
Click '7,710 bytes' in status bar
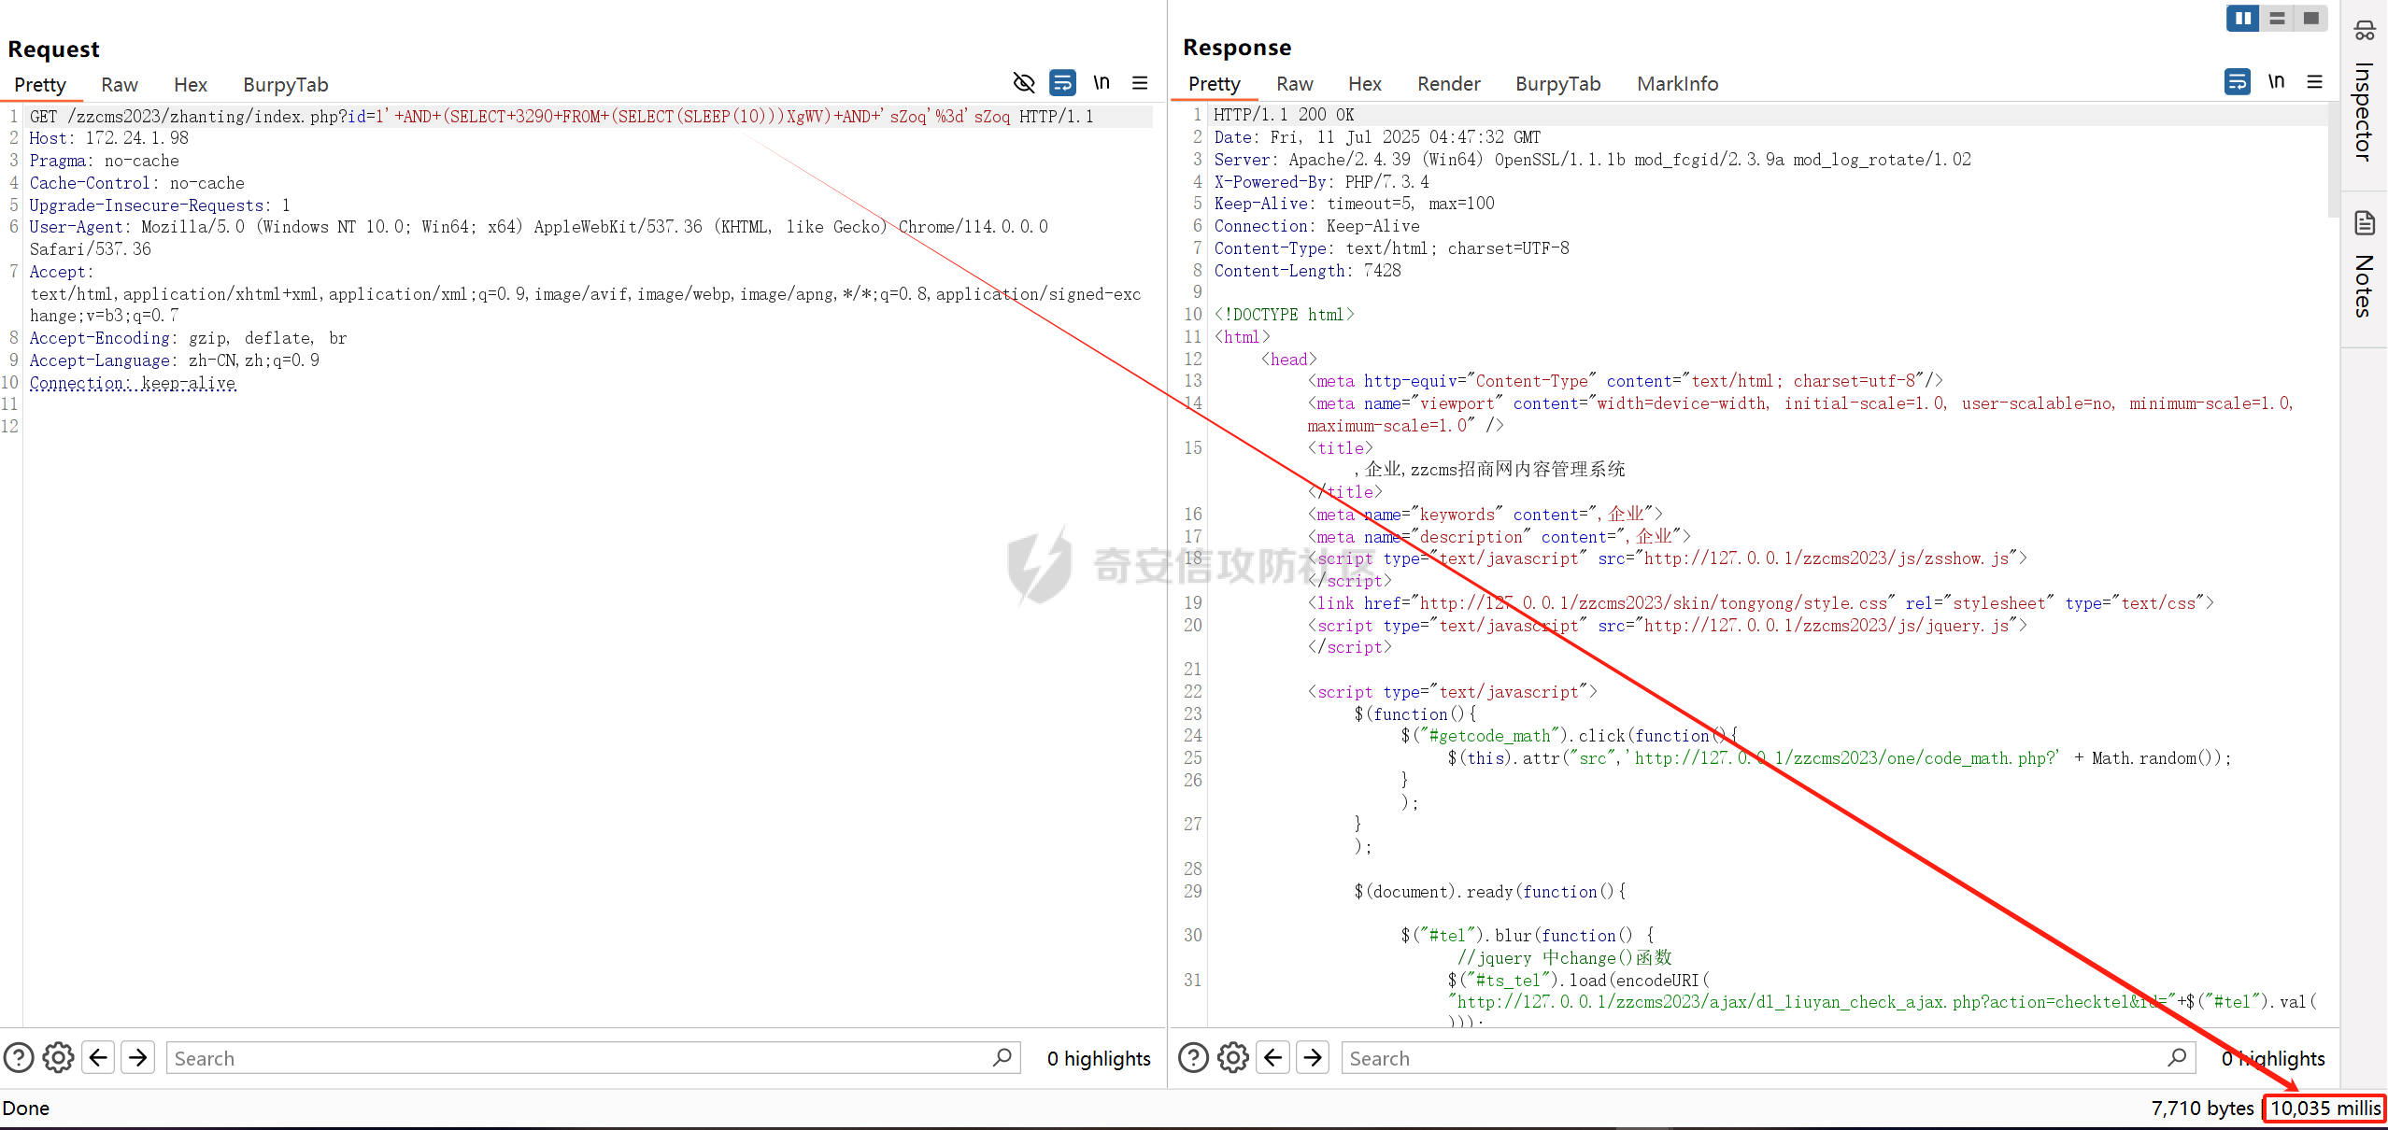click(x=2202, y=1109)
